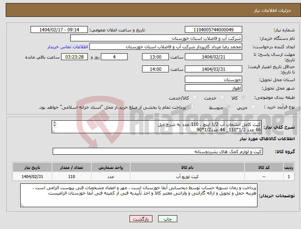Click the remaining time field 03:23:28
Viewport: 301px width, 229px height.
74,57
